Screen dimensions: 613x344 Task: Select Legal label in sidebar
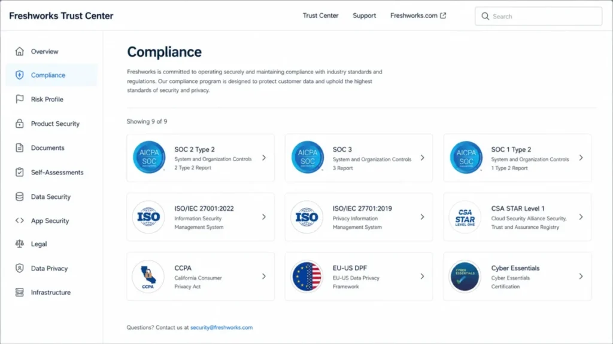tap(39, 244)
